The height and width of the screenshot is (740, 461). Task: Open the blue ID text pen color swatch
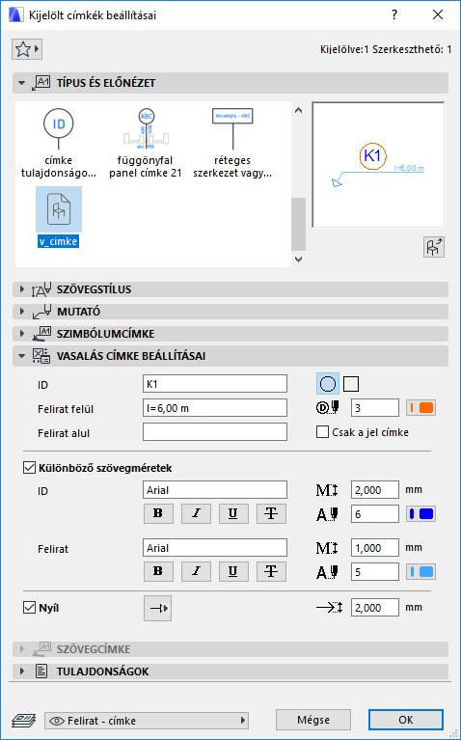[x=421, y=514]
